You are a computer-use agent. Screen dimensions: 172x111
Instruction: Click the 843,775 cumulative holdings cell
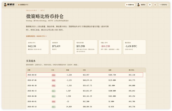click(x=132, y=80)
